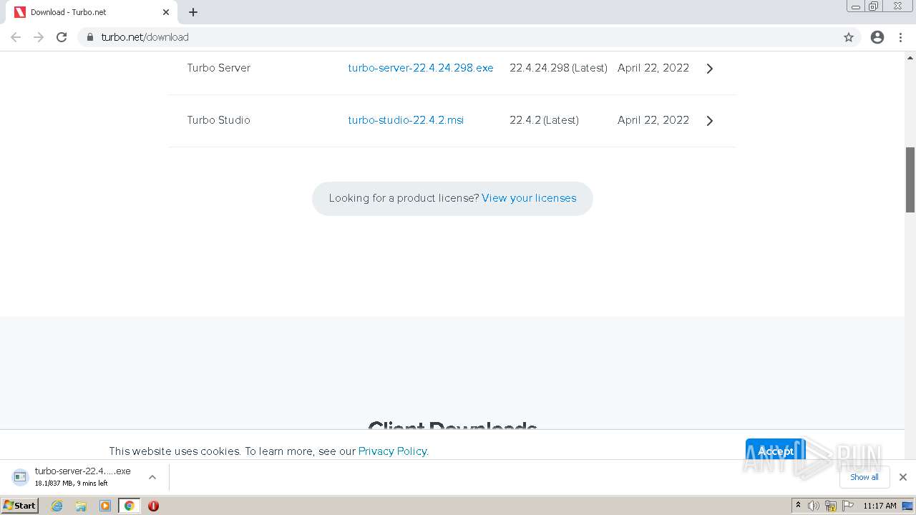The image size is (916, 515).
Task: Click the red shield taskbar icon
Action: coord(153,506)
